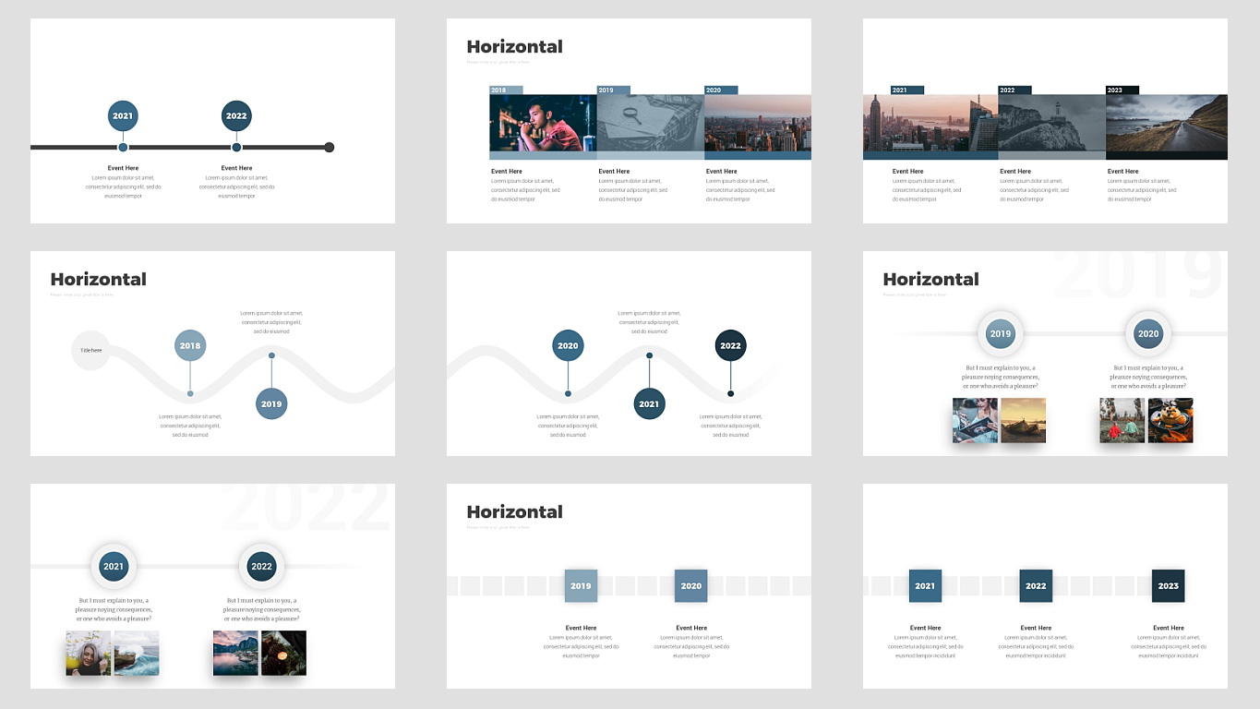The width and height of the screenshot is (1260, 709).
Task: Click the 2020 square marker on the bottom-middle timeline
Action: coord(690,585)
